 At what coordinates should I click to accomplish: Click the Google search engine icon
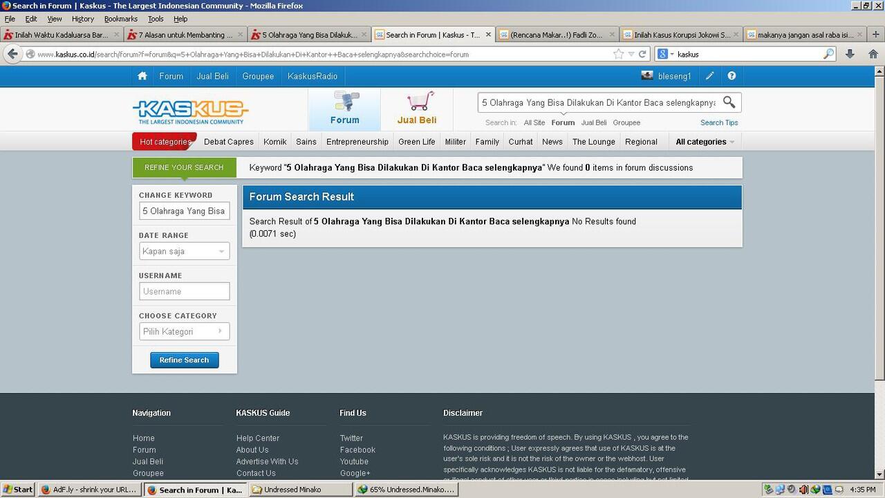(x=663, y=54)
